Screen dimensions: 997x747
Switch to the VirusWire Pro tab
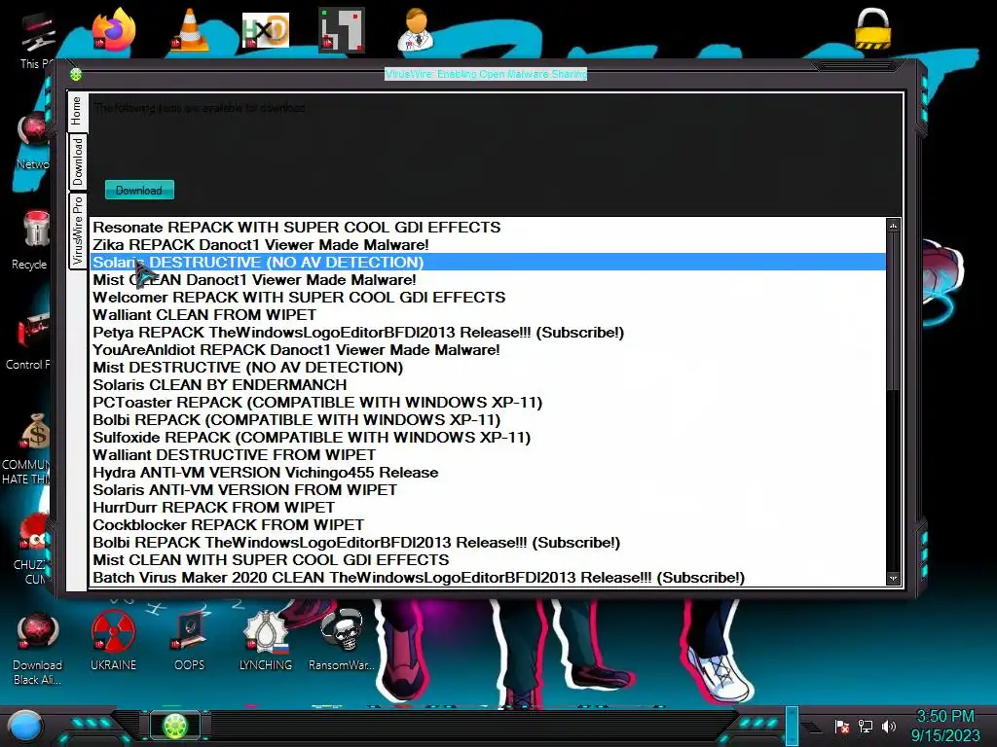click(x=77, y=231)
